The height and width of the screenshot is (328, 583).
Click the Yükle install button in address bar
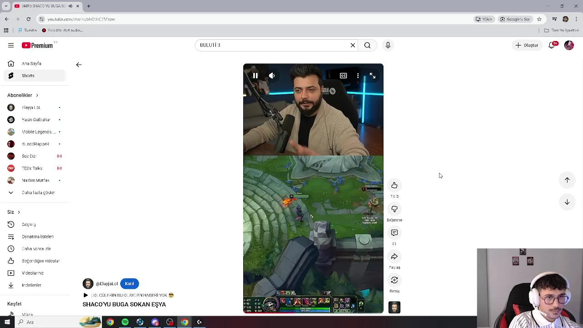tap(484, 19)
